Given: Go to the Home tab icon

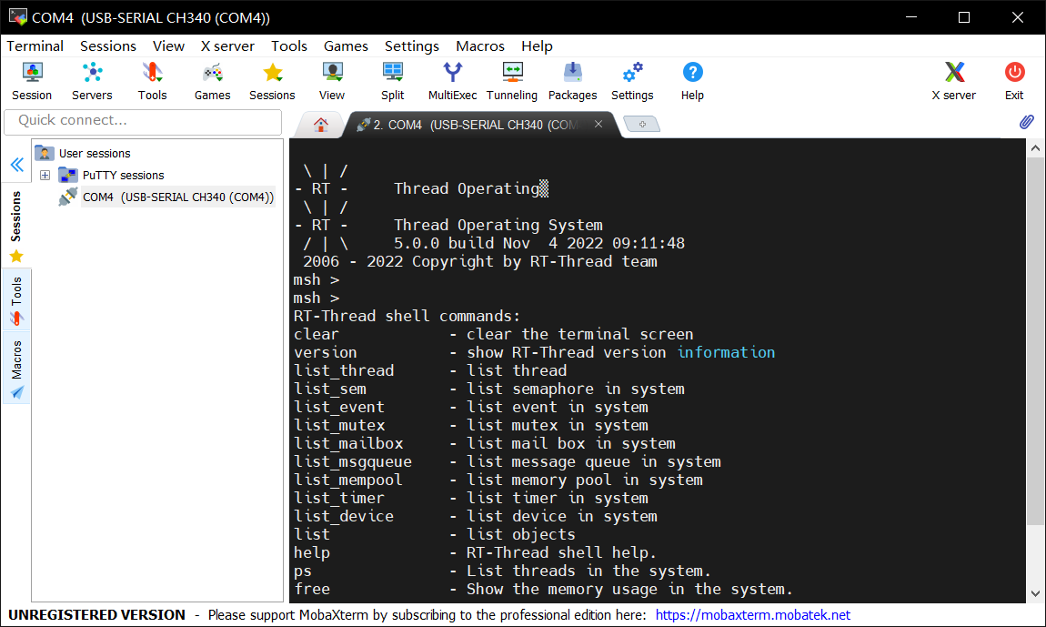Looking at the screenshot, I should coord(321,125).
